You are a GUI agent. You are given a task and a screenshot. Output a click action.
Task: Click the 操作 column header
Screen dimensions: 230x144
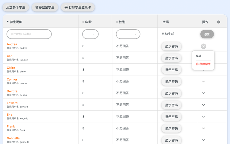pos(205,22)
